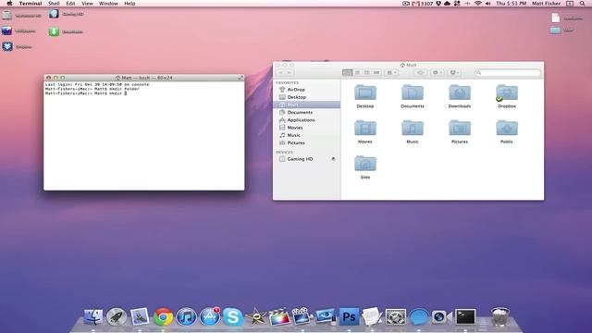Open the Terminal icon in Dock
592x333 pixels.
(x=465, y=316)
